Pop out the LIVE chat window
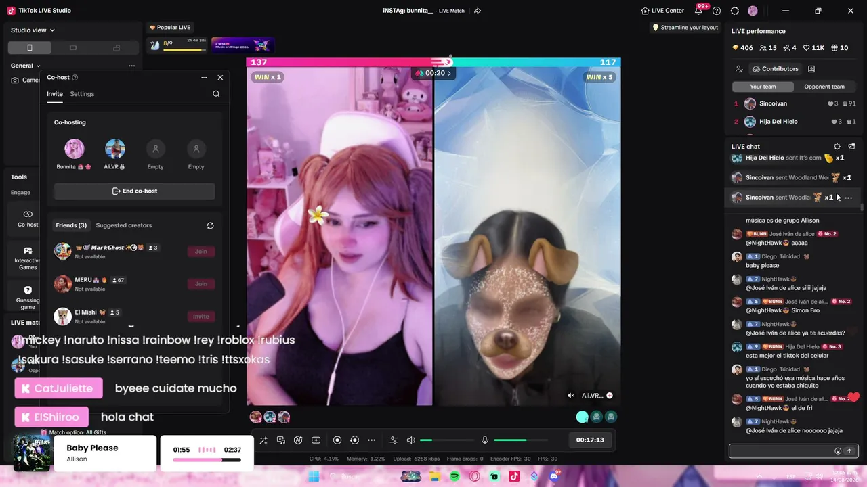This screenshot has width=867, height=487. 851,147
